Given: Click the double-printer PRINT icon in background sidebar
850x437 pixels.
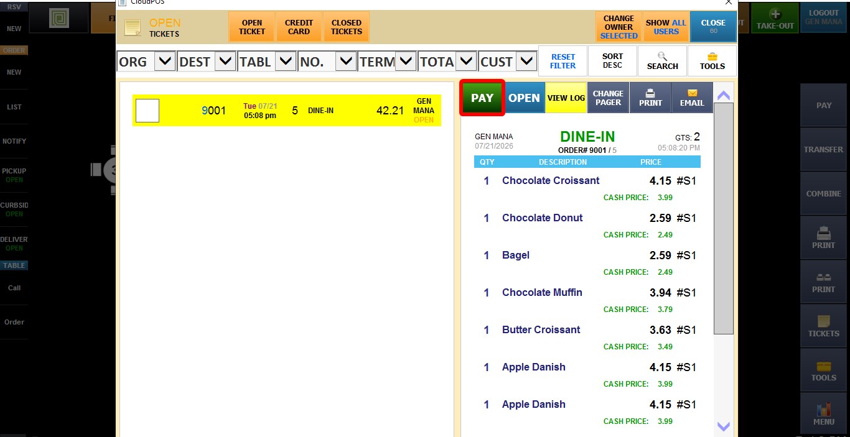Looking at the screenshot, I should [x=824, y=282].
